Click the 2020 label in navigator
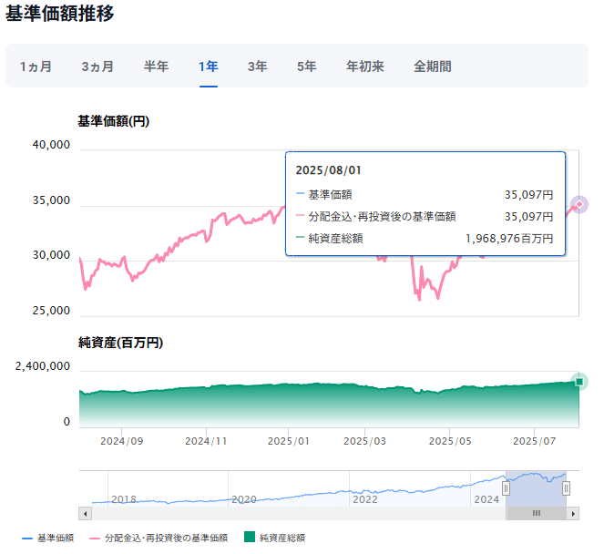Screen dimensions: 604x554 [244, 499]
